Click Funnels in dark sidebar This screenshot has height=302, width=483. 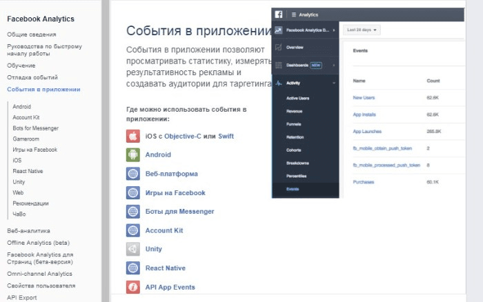pos(293,124)
